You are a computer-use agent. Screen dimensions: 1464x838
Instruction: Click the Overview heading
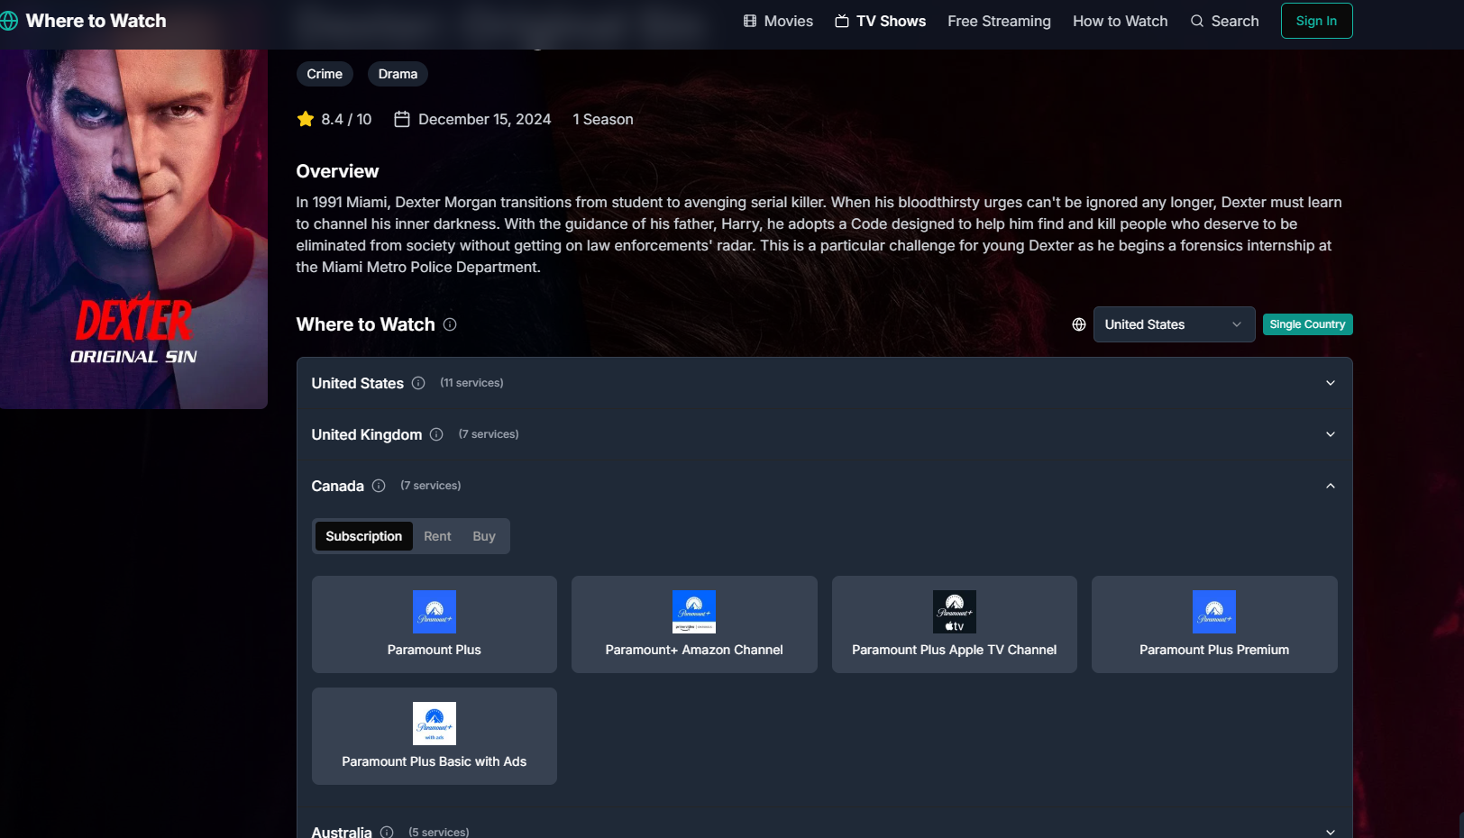(337, 171)
